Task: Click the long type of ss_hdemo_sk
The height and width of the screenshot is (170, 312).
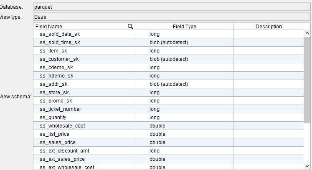Action: pos(155,76)
